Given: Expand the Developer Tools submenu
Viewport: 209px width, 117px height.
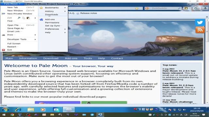Looking at the screenshot, I should coord(35,39).
